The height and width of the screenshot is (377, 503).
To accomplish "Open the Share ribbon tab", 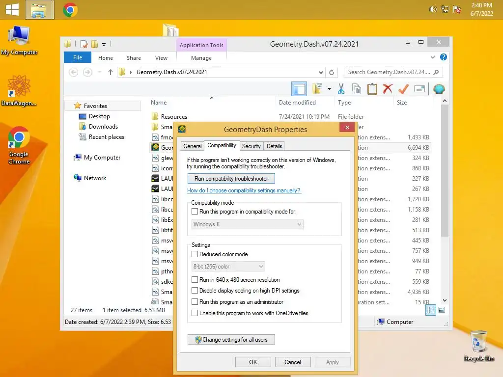I will coord(134,58).
